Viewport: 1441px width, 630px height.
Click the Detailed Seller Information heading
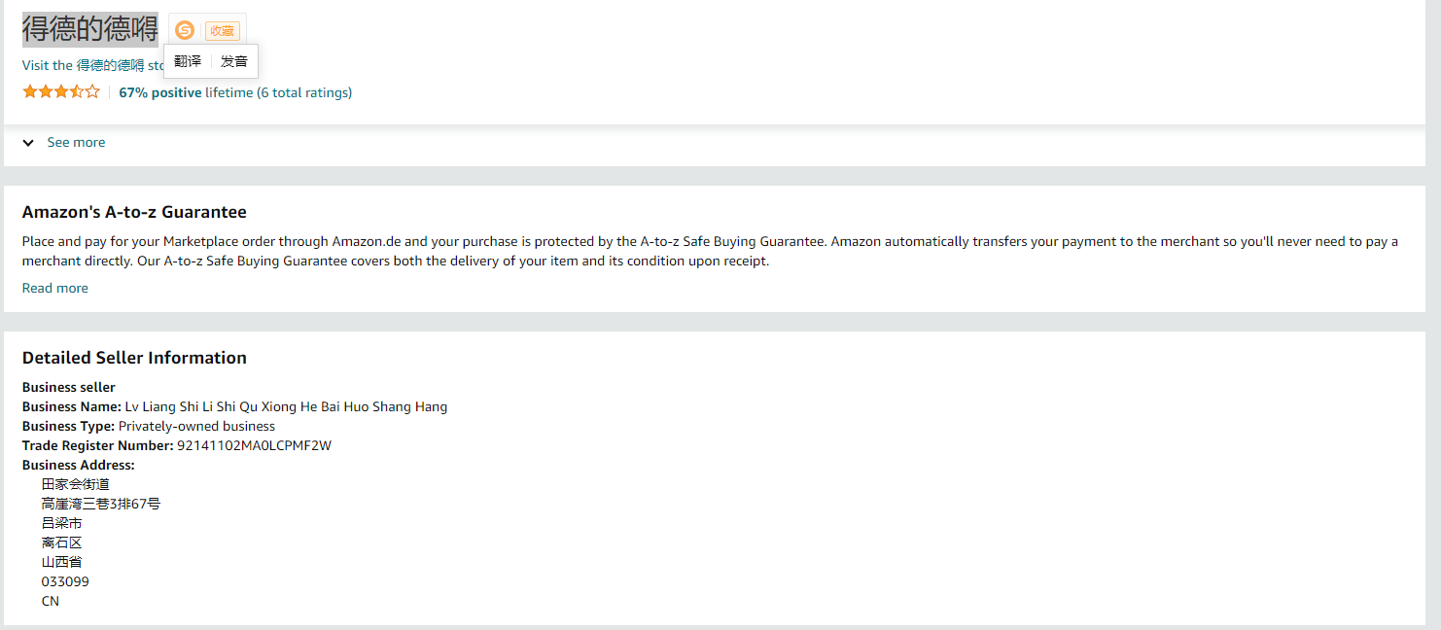134,358
